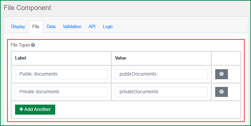Open the Data tab
Screen dimensions: 251x126
(x=51, y=26)
